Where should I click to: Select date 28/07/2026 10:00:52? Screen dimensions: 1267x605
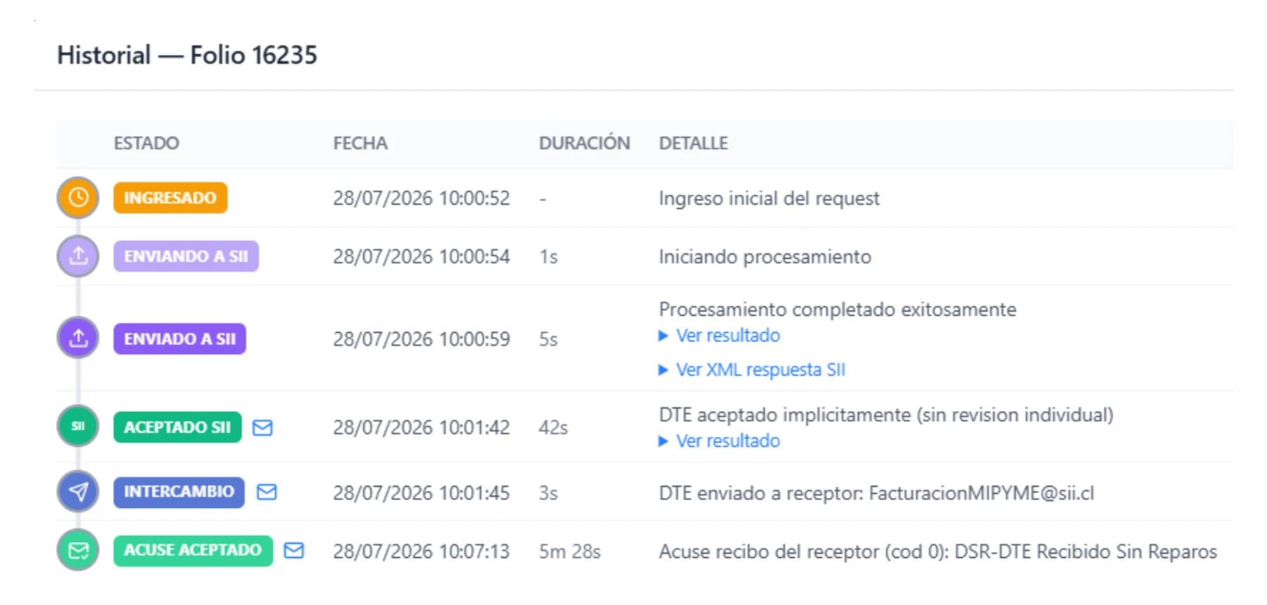click(422, 198)
